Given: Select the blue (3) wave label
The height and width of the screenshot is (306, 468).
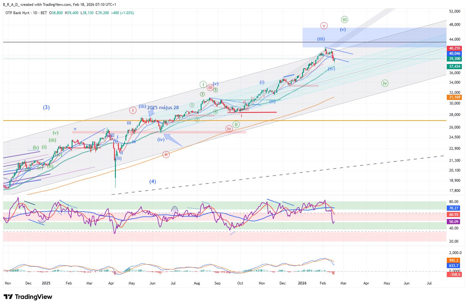Looking at the screenshot, I should click(46, 107).
